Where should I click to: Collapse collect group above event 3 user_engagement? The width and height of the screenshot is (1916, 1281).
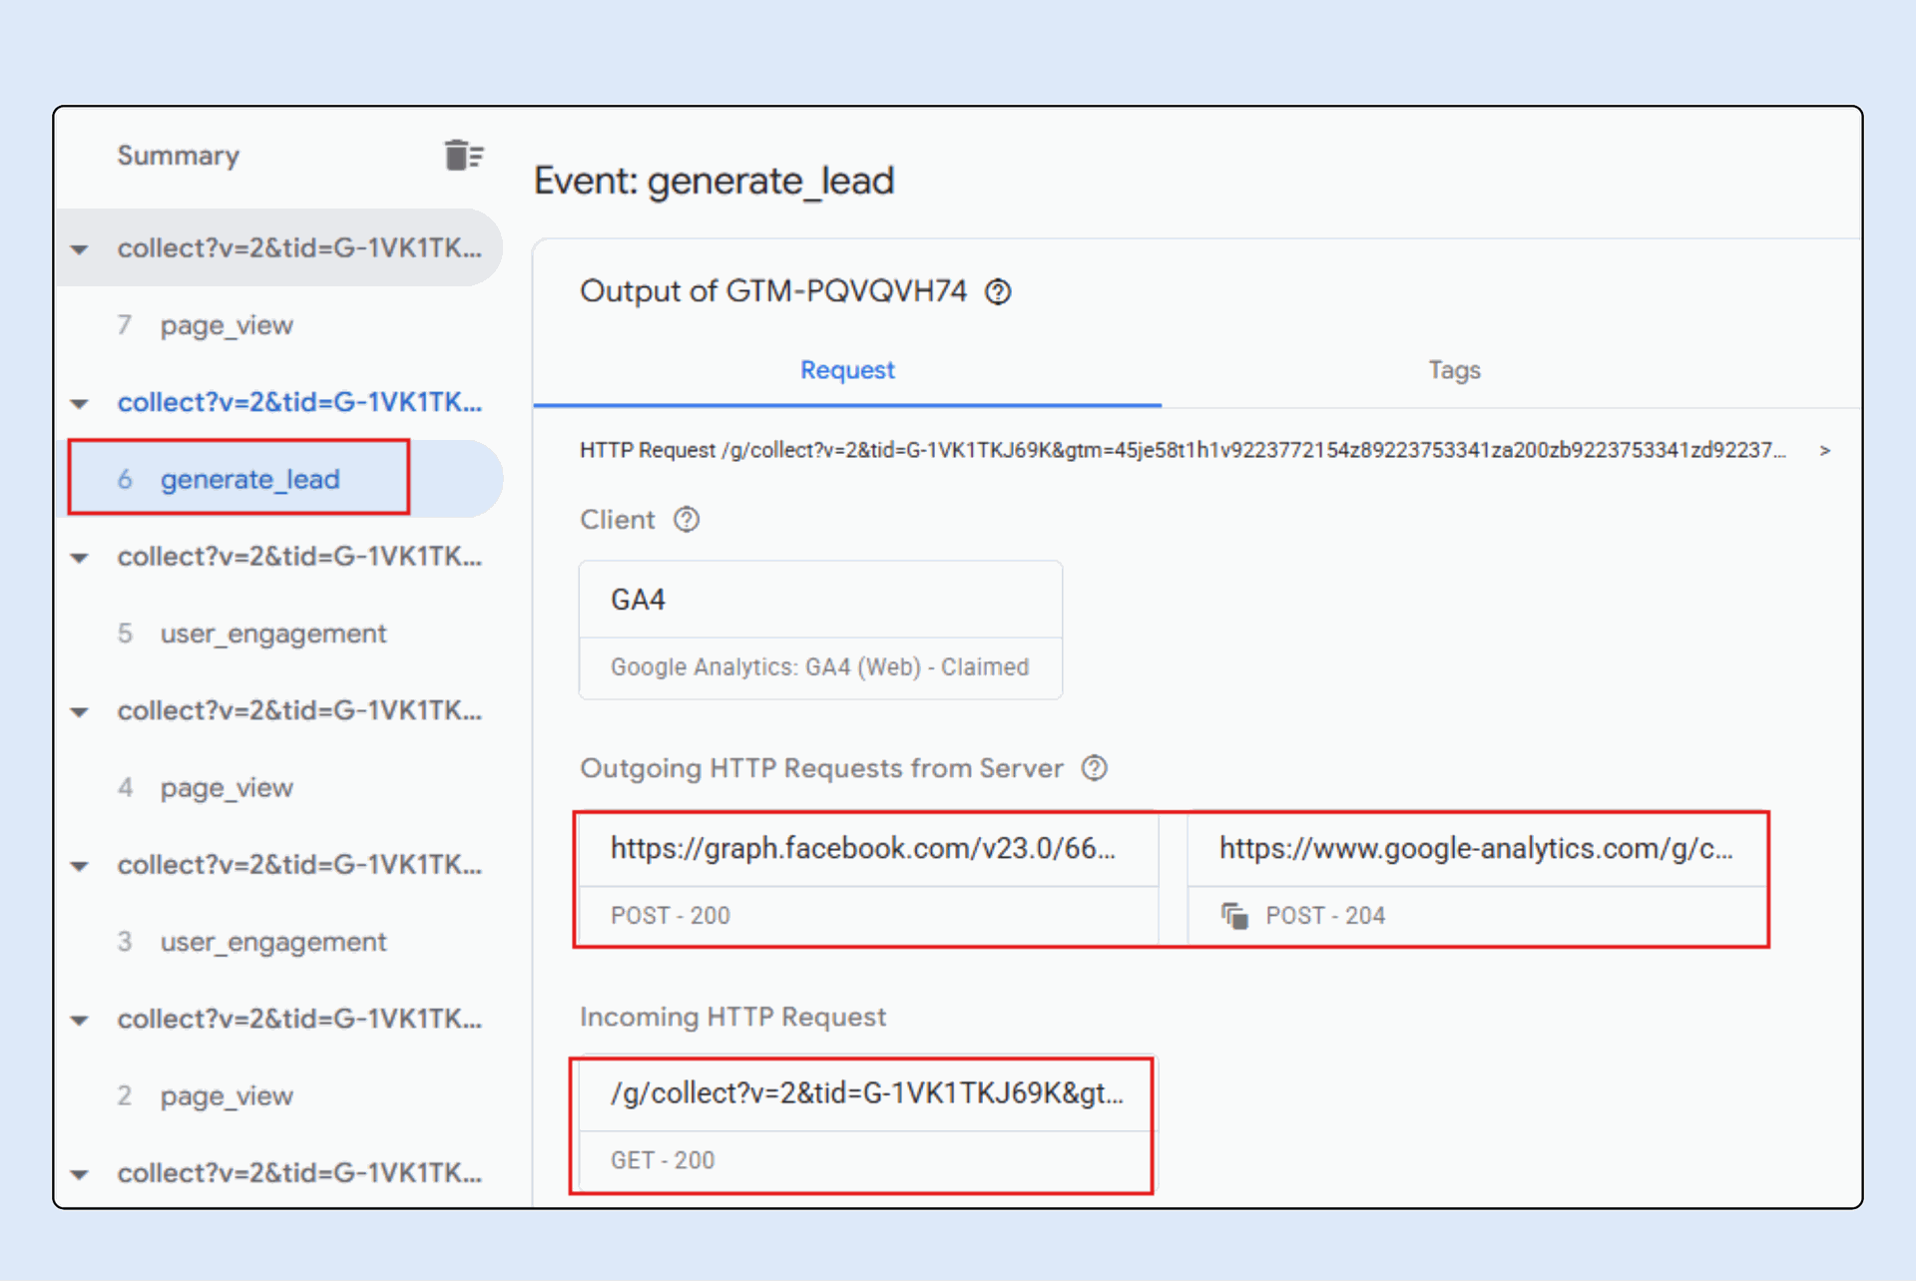tap(80, 866)
